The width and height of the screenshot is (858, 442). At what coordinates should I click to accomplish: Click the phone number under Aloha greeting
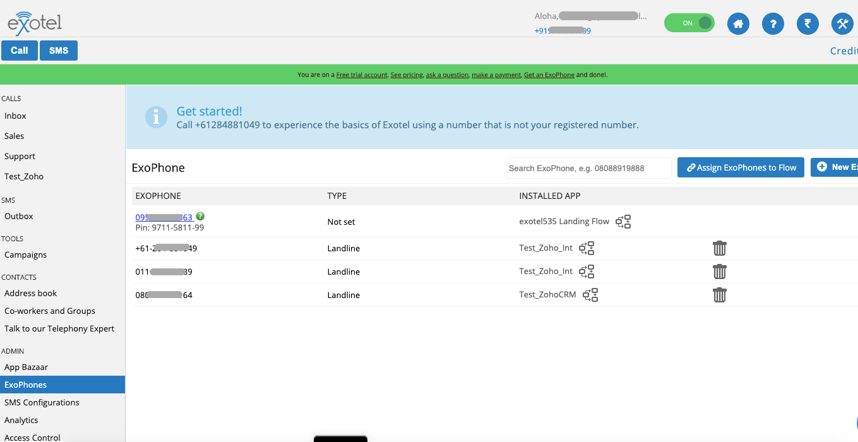563,30
